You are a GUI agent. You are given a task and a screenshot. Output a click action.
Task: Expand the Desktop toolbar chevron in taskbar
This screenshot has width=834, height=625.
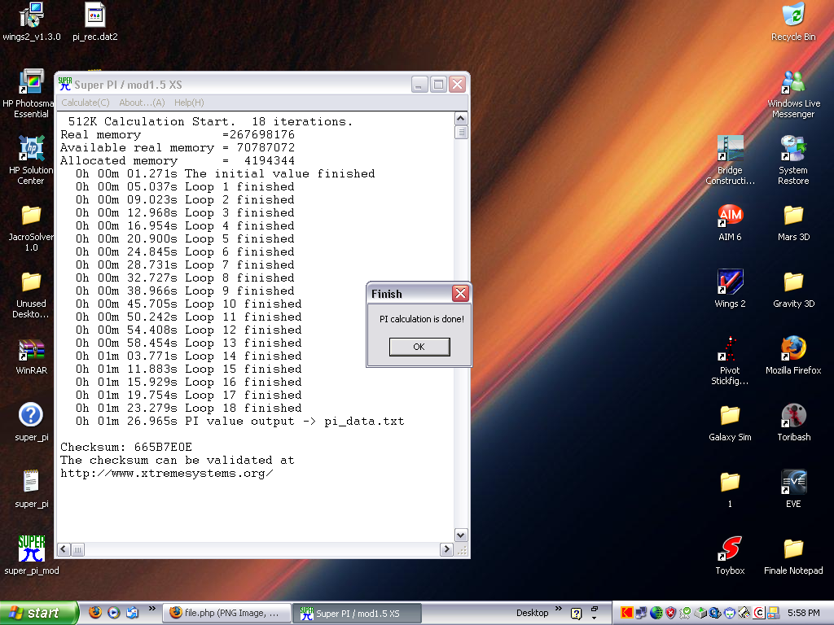click(559, 609)
